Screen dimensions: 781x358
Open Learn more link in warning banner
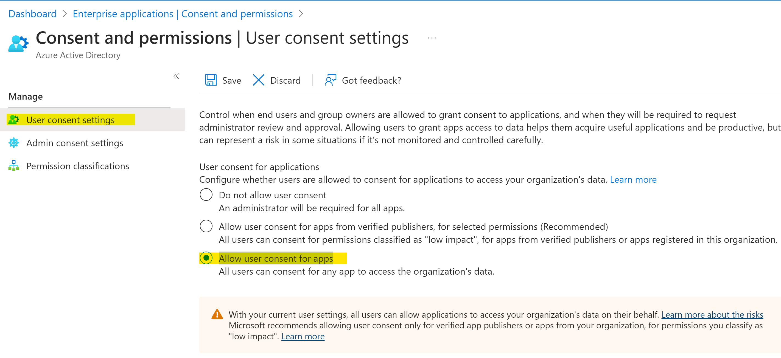(x=303, y=336)
